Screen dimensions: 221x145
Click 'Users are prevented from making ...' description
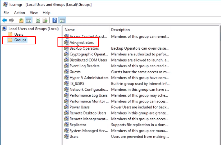140,137
